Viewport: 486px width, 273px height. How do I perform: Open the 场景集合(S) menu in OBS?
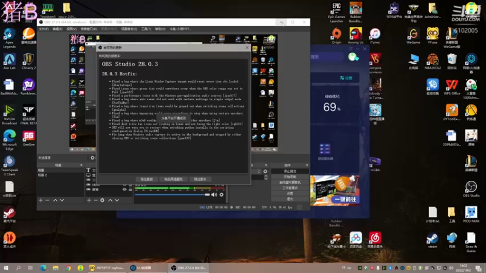tap(129, 29)
